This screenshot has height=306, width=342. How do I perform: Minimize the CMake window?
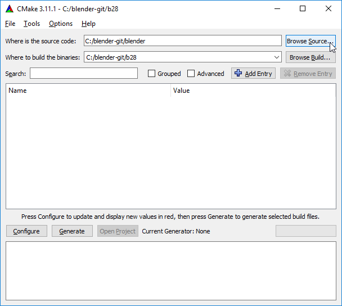point(277,9)
